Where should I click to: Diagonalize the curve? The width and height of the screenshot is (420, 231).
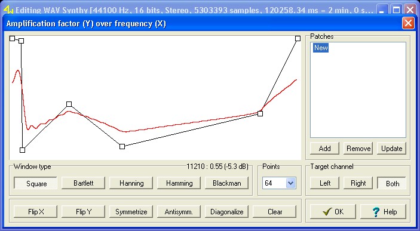[x=226, y=212]
